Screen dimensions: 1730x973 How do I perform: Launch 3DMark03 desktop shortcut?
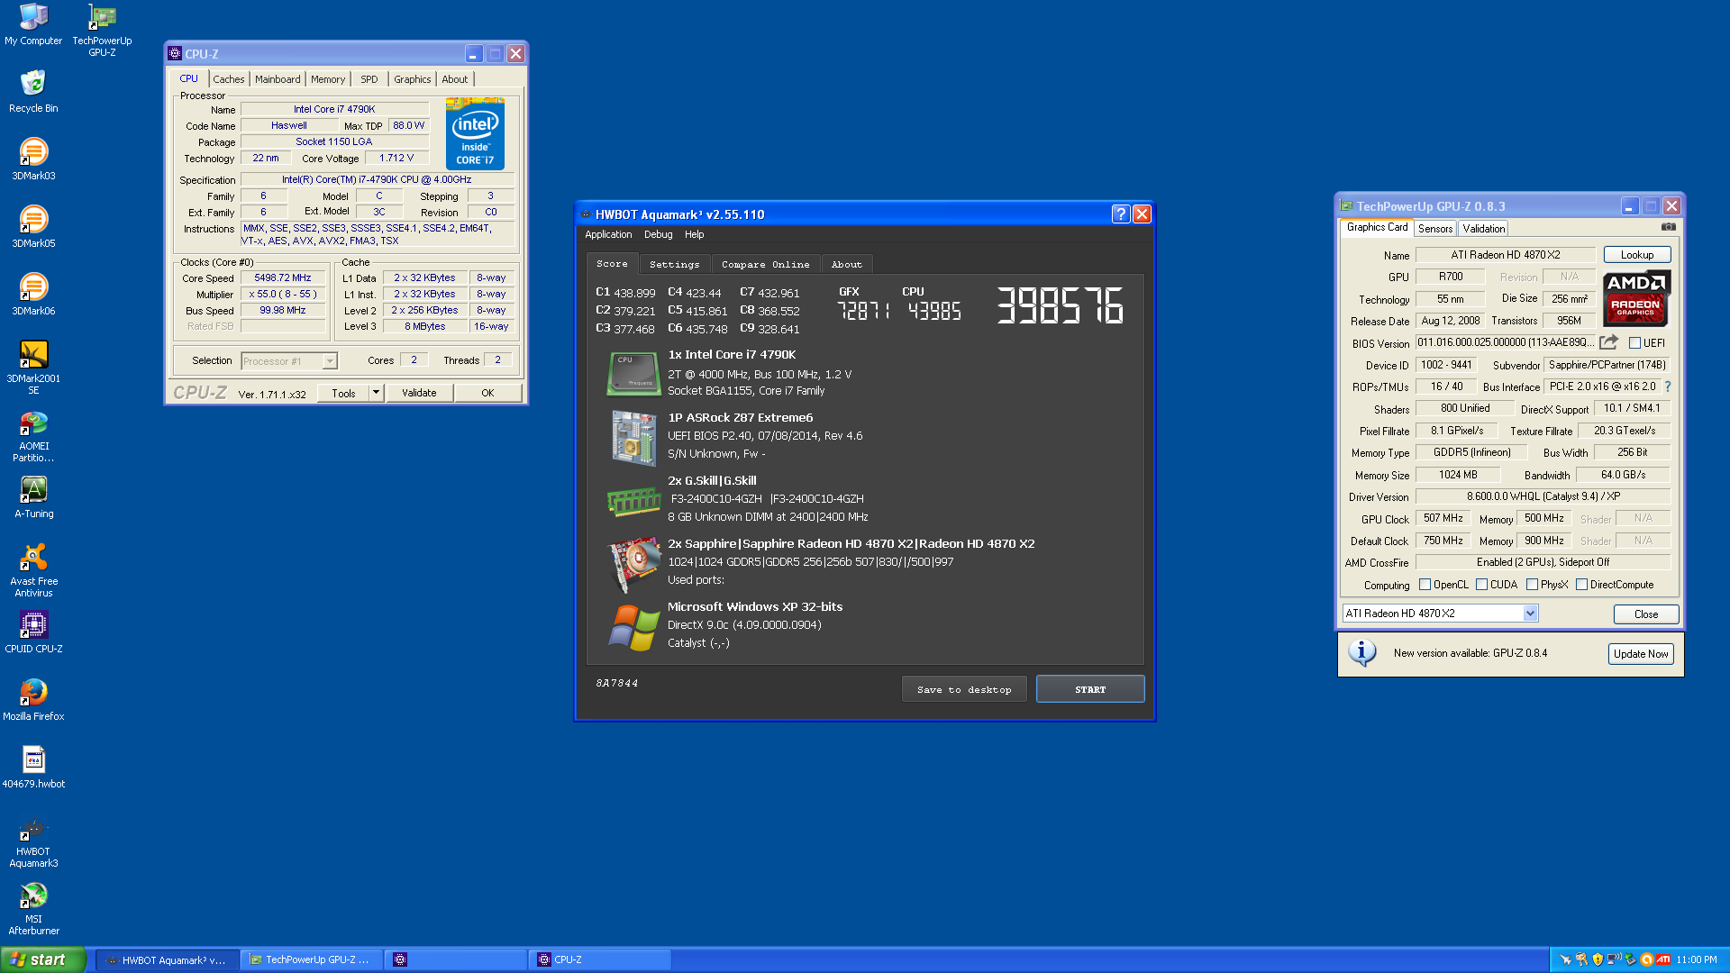coord(33,159)
